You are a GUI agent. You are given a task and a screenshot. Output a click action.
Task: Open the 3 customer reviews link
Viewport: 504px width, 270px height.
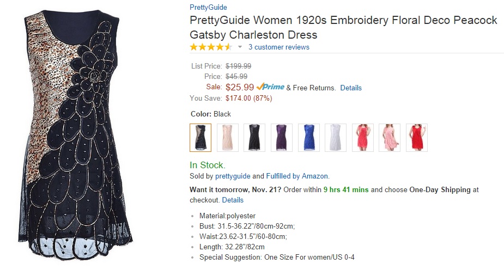pos(279,47)
